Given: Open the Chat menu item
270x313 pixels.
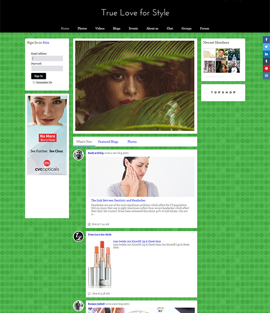Looking at the screenshot, I should point(170,29).
